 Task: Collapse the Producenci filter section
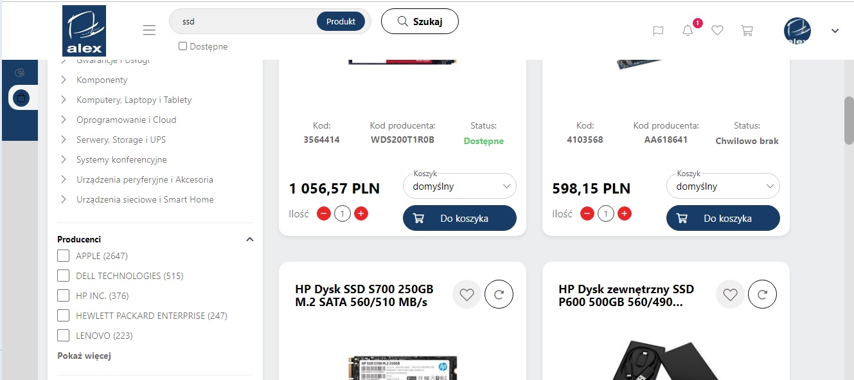[250, 239]
